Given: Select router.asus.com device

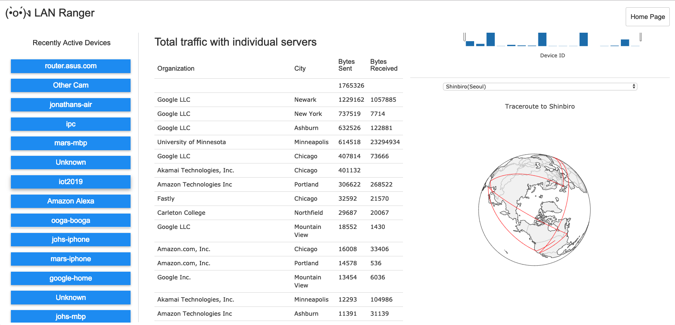Looking at the screenshot, I should pos(71,66).
